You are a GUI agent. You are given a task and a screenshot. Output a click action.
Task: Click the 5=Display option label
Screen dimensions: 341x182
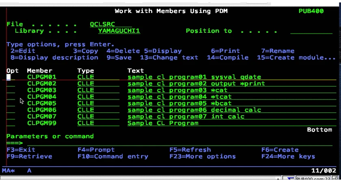163,51
